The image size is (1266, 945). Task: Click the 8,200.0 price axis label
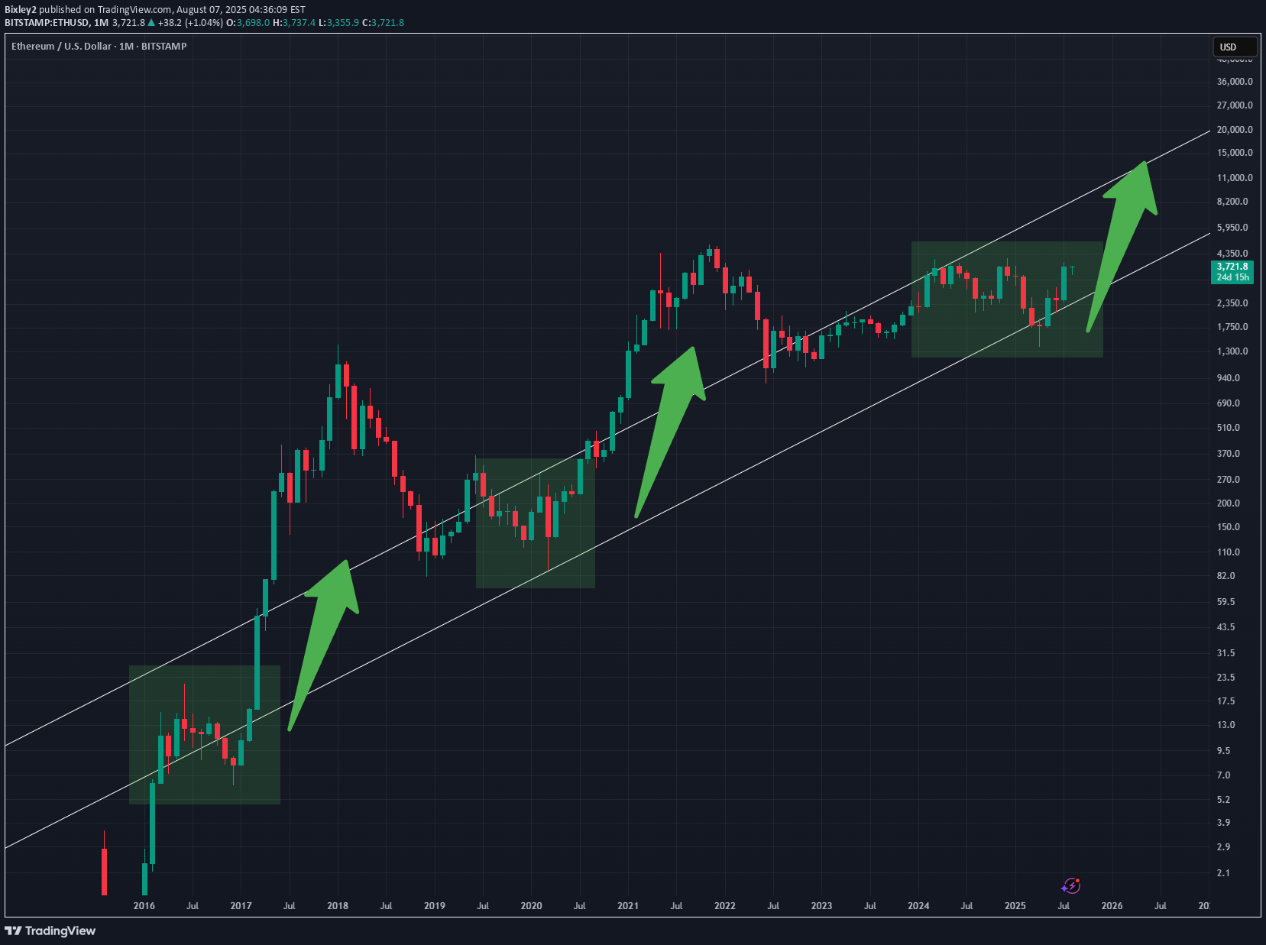1232,202
